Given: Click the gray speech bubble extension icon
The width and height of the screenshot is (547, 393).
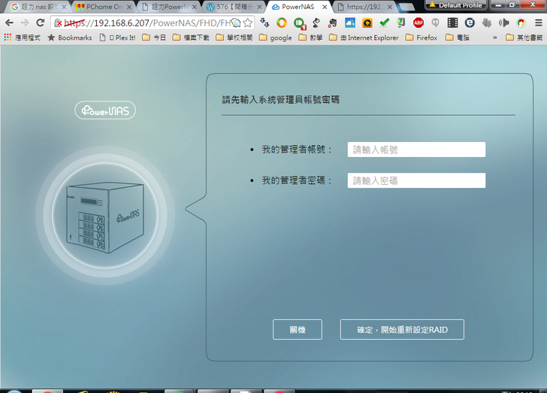Looking at the screenshot, I should click(435, 23).
